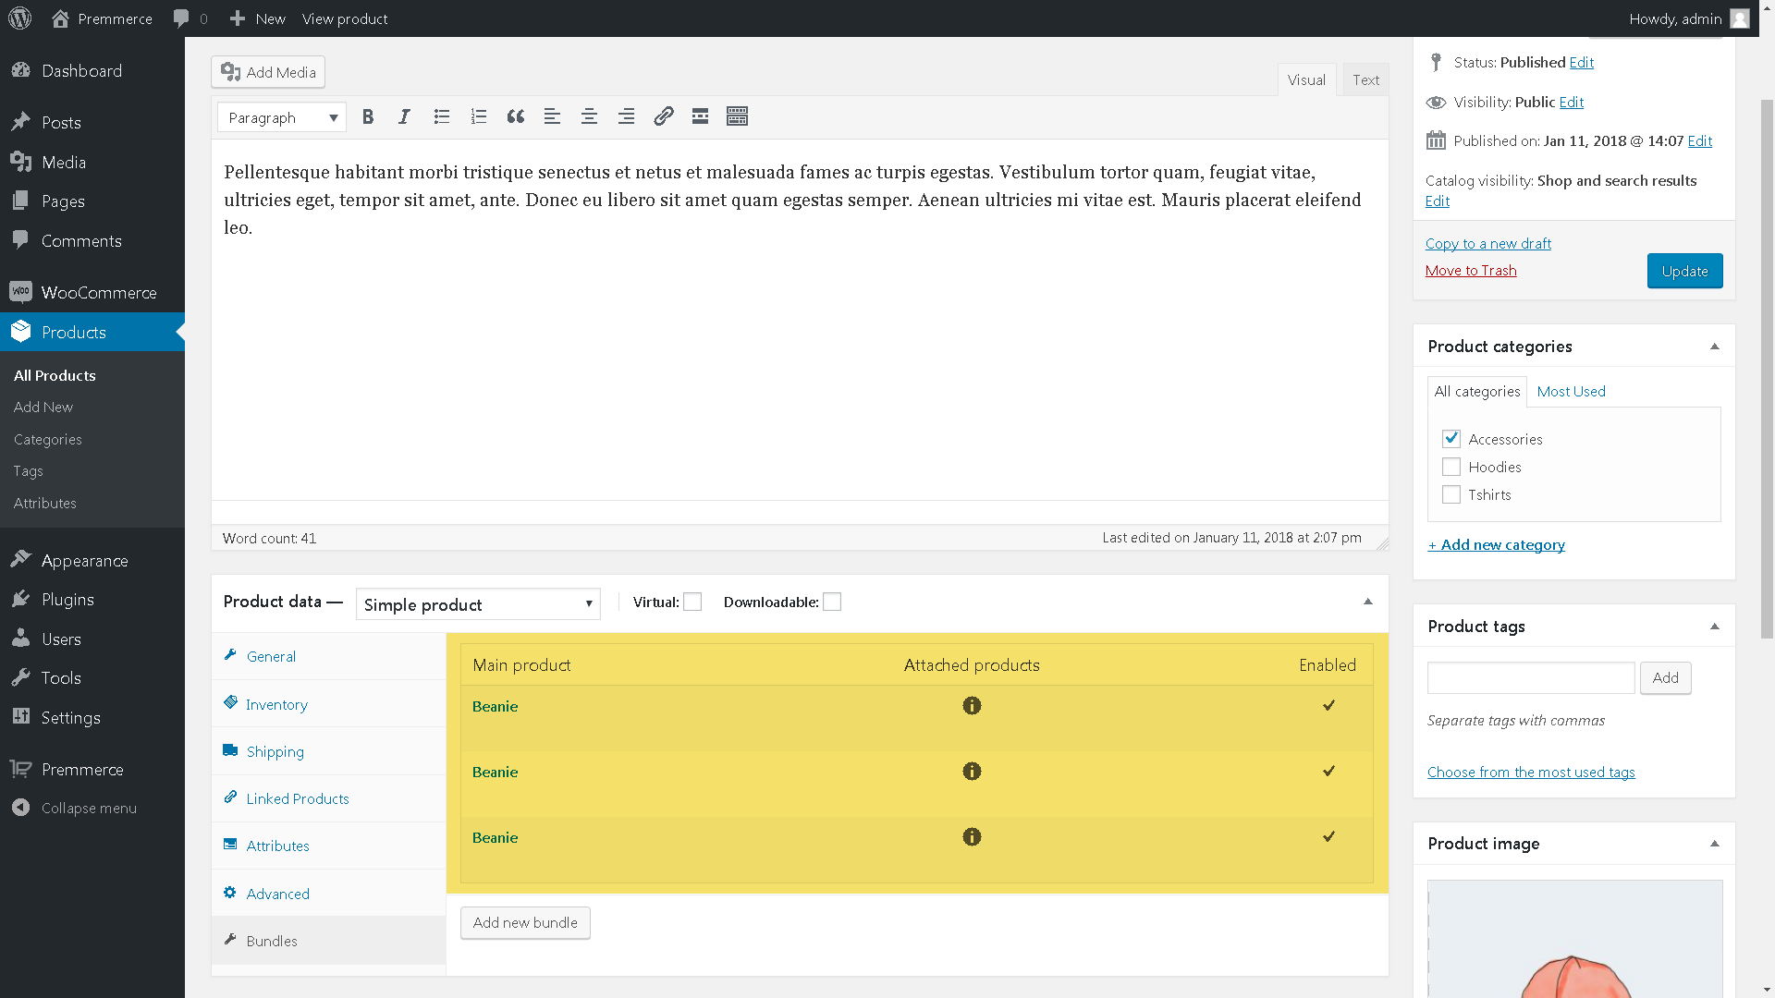1775x998 pixels.
Task: Collapse the Product data panel
Action: 1368,602
